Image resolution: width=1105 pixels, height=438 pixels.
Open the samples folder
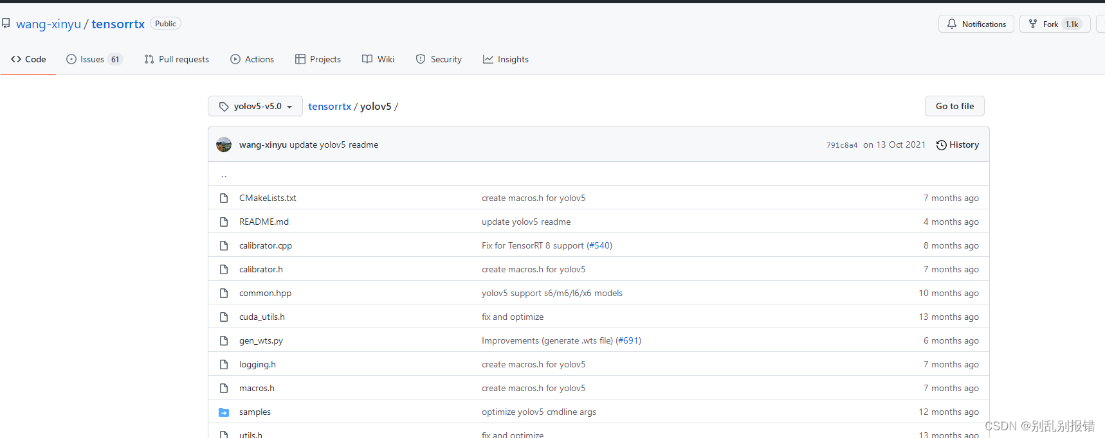tap(255, 412)
